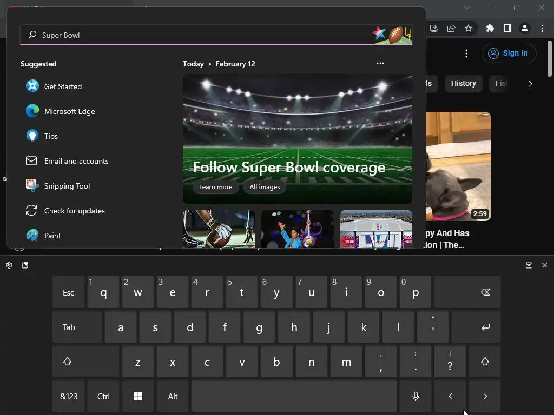Click the Learn more button
Viewport: 554px width, 415px height.
215,187
